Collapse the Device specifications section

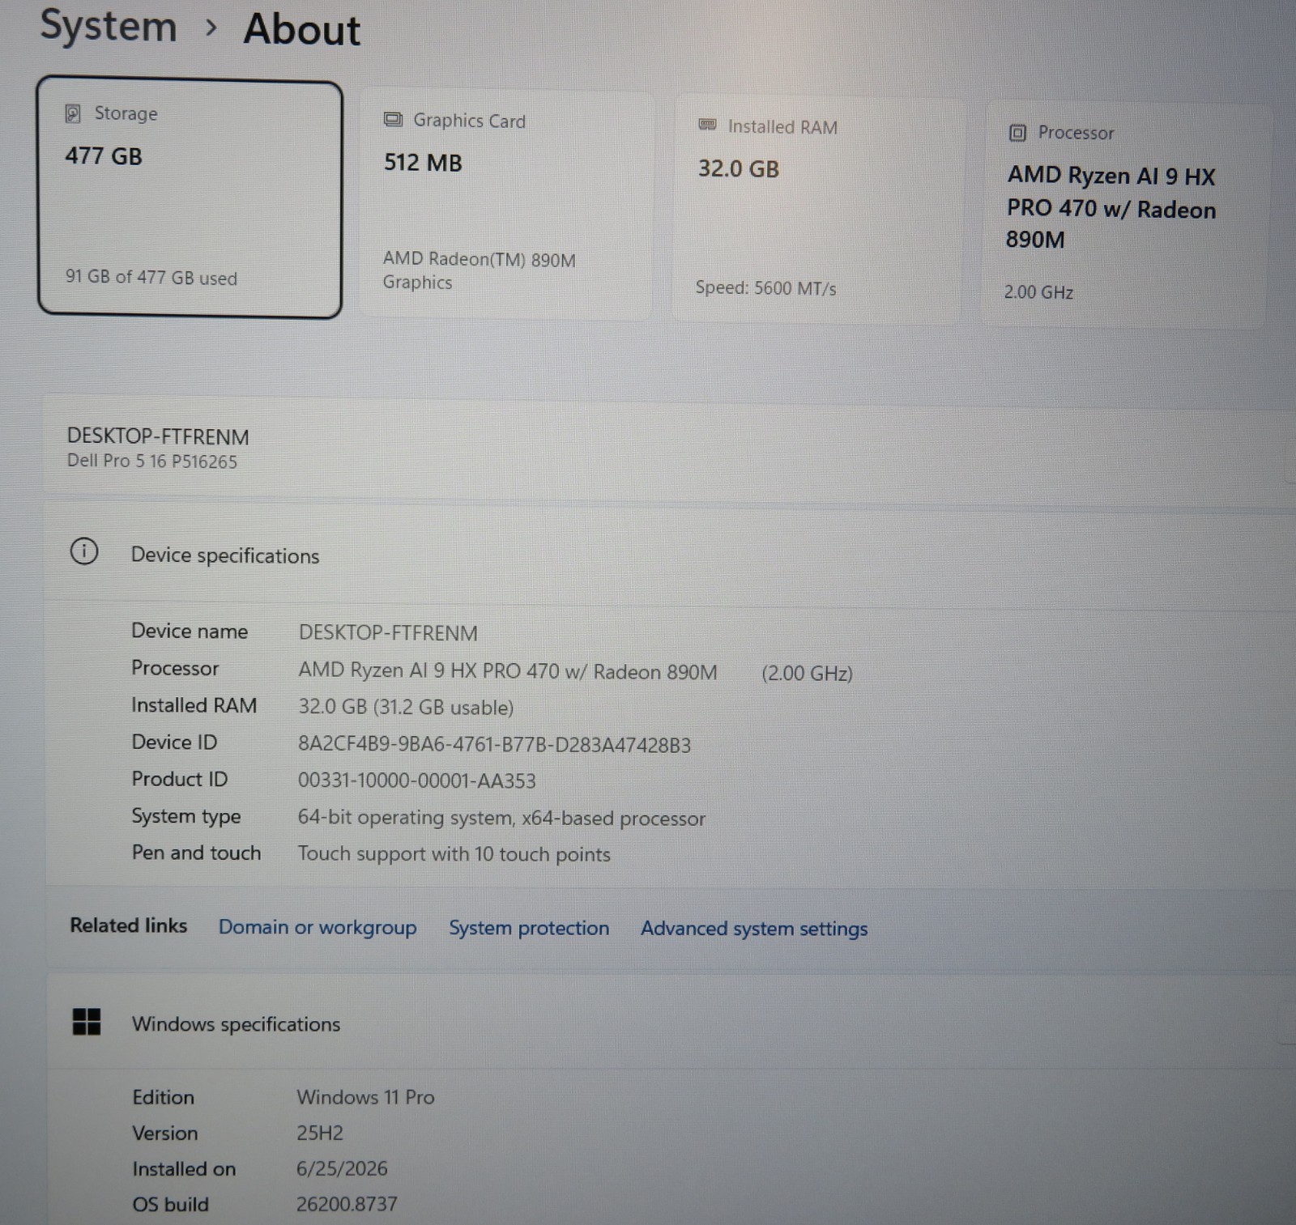[x=671, y=555]
